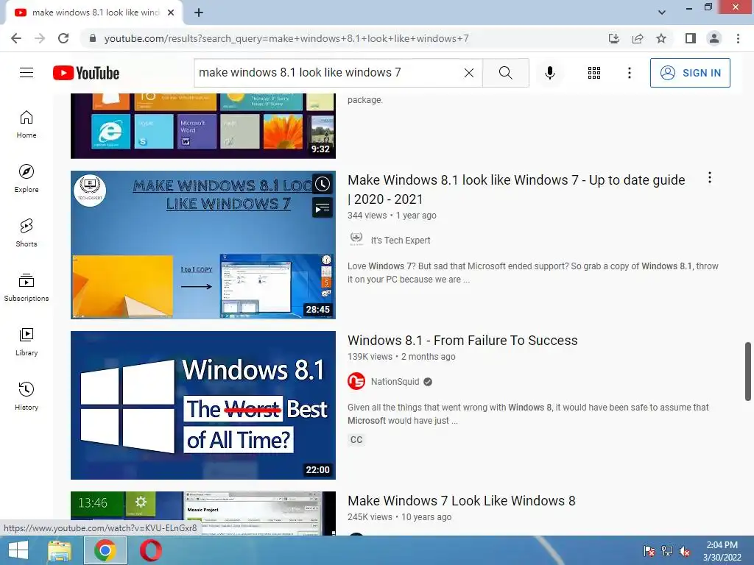This screenshot has width=754, height=565.
Task: Click '245K views • 10 years ago' text
Action: pyautogui.click(x=400, y=517)
